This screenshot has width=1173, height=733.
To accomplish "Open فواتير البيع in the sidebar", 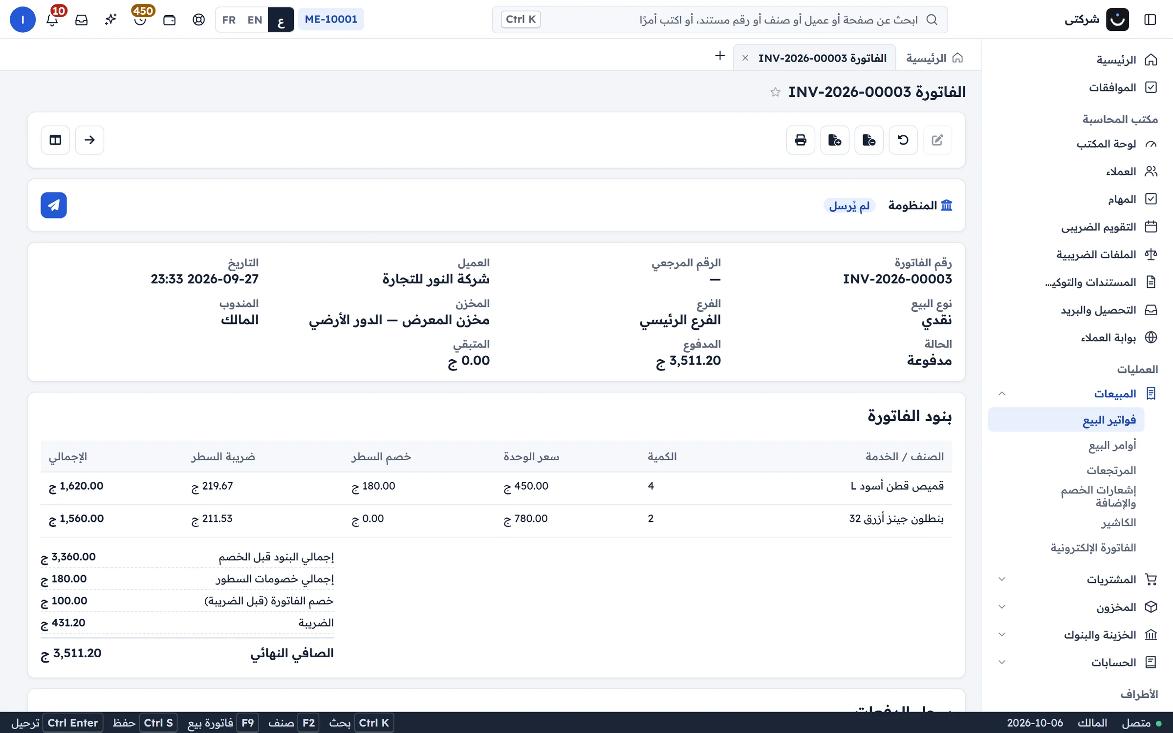I will [1066, 420].
